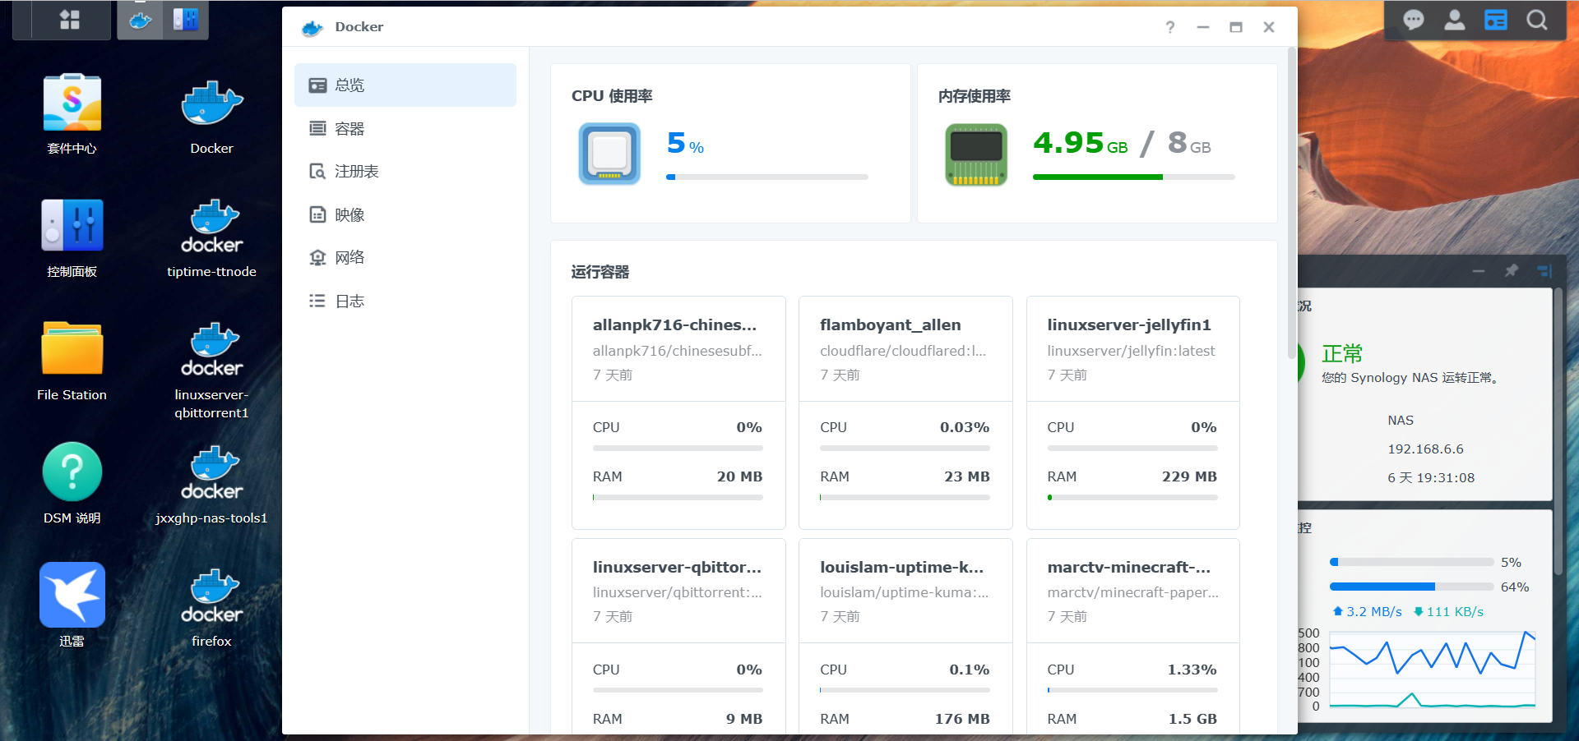Click the Docker window help question mark
The width and height of the screenshot is (1579, 741).
pyautogui.click(x=1170, y=27)
